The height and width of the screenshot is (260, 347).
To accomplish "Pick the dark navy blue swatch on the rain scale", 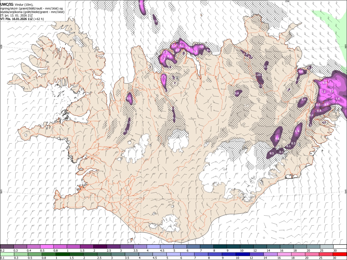I will (242, 254).
